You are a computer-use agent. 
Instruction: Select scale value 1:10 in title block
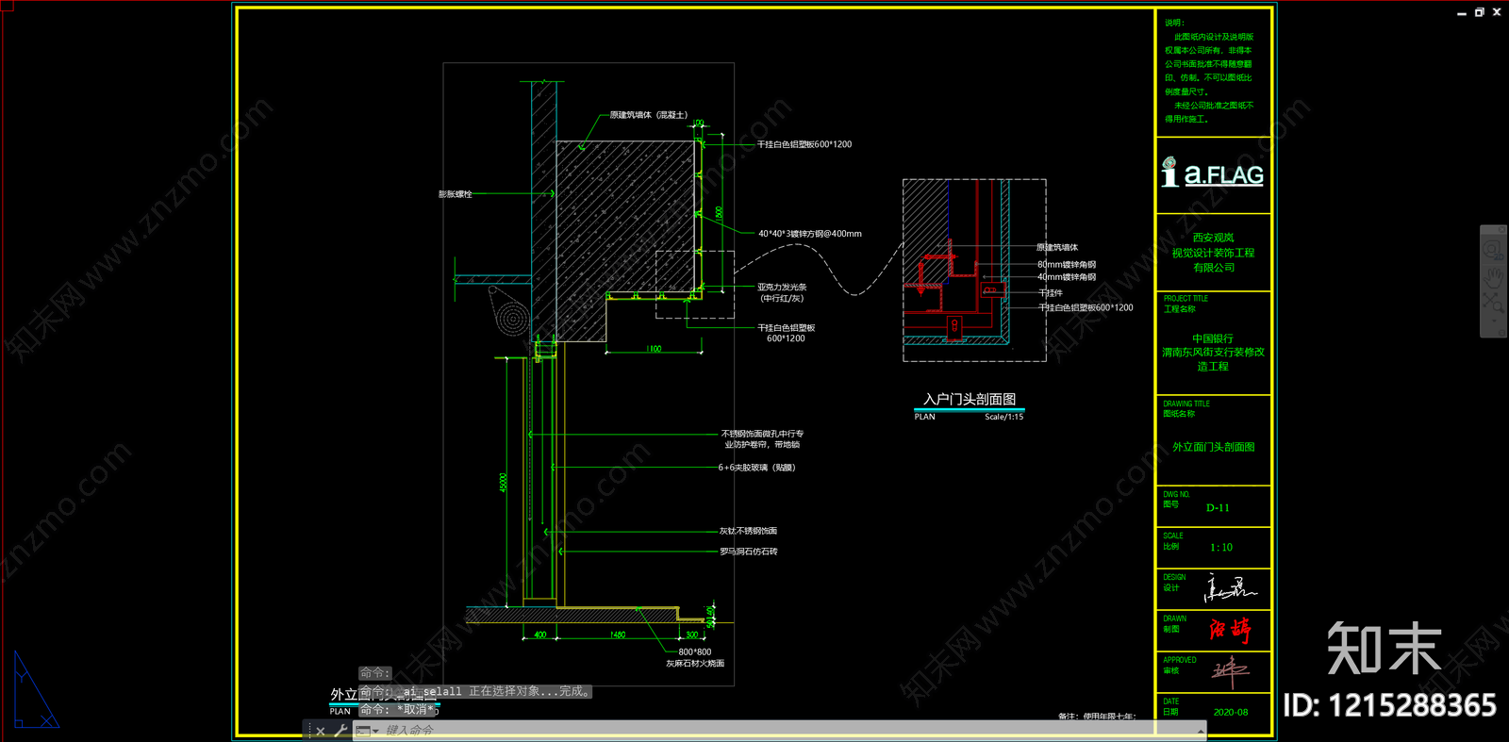[x=1221, y=547]
